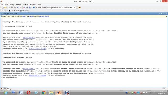Click the OVR indicator in status bar
The image size is (168, 95).
pyautogui.click(x=164, y=89)
